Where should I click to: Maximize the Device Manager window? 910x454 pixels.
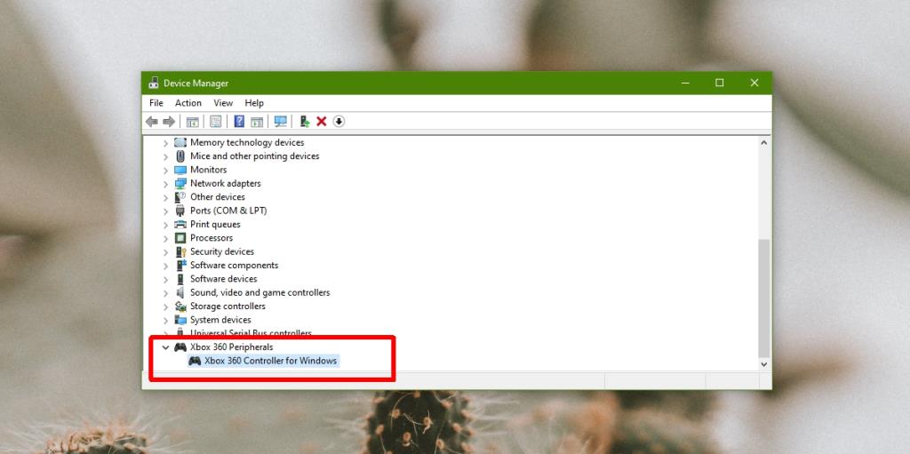pyautogui.click(x=720, y=83)
